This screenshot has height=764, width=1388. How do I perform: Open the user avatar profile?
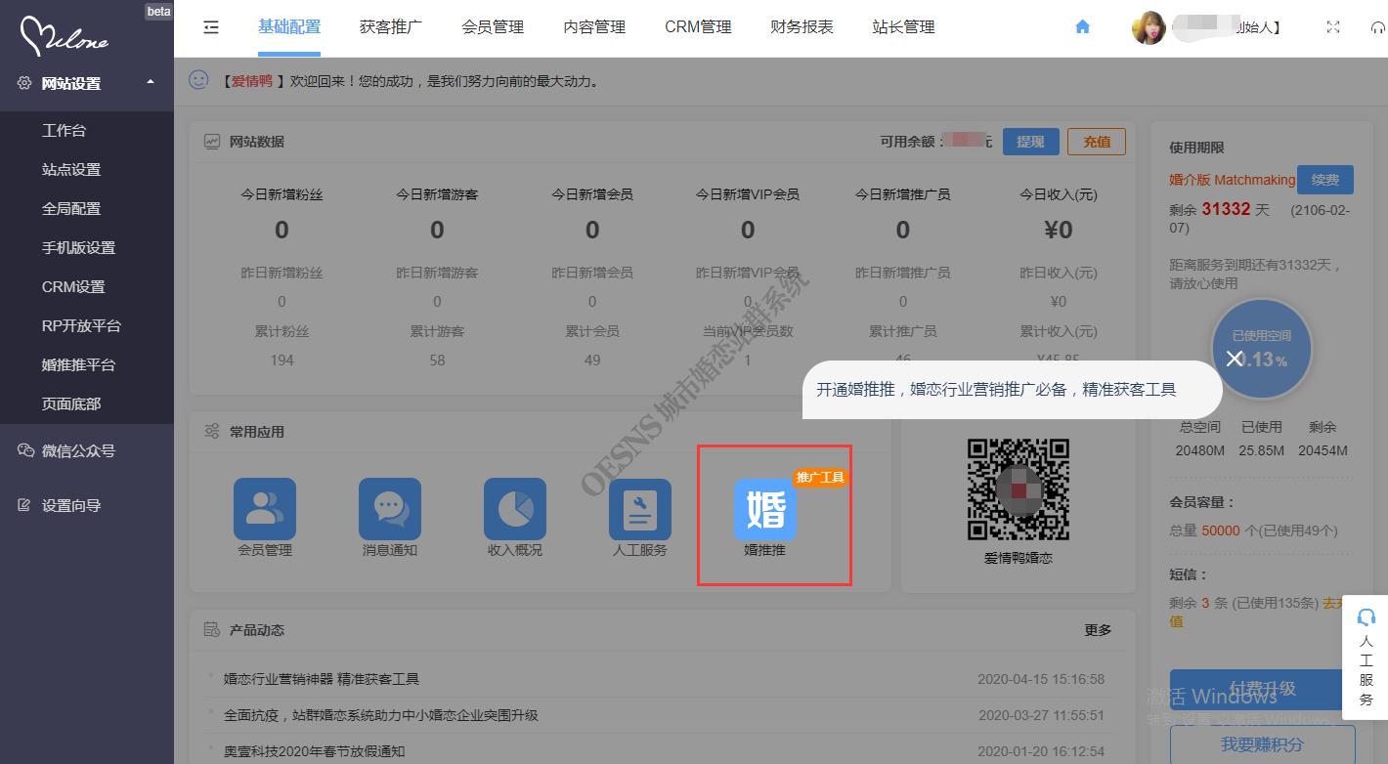click(x=1149, y=27)
